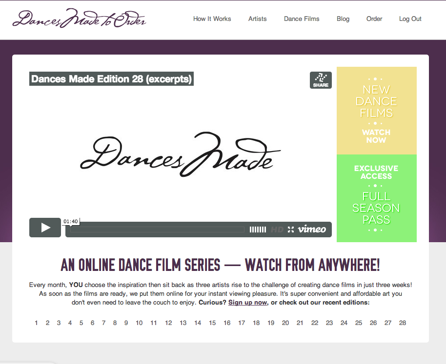Open edition 13
446x364 pixels.
click(183, 323)
